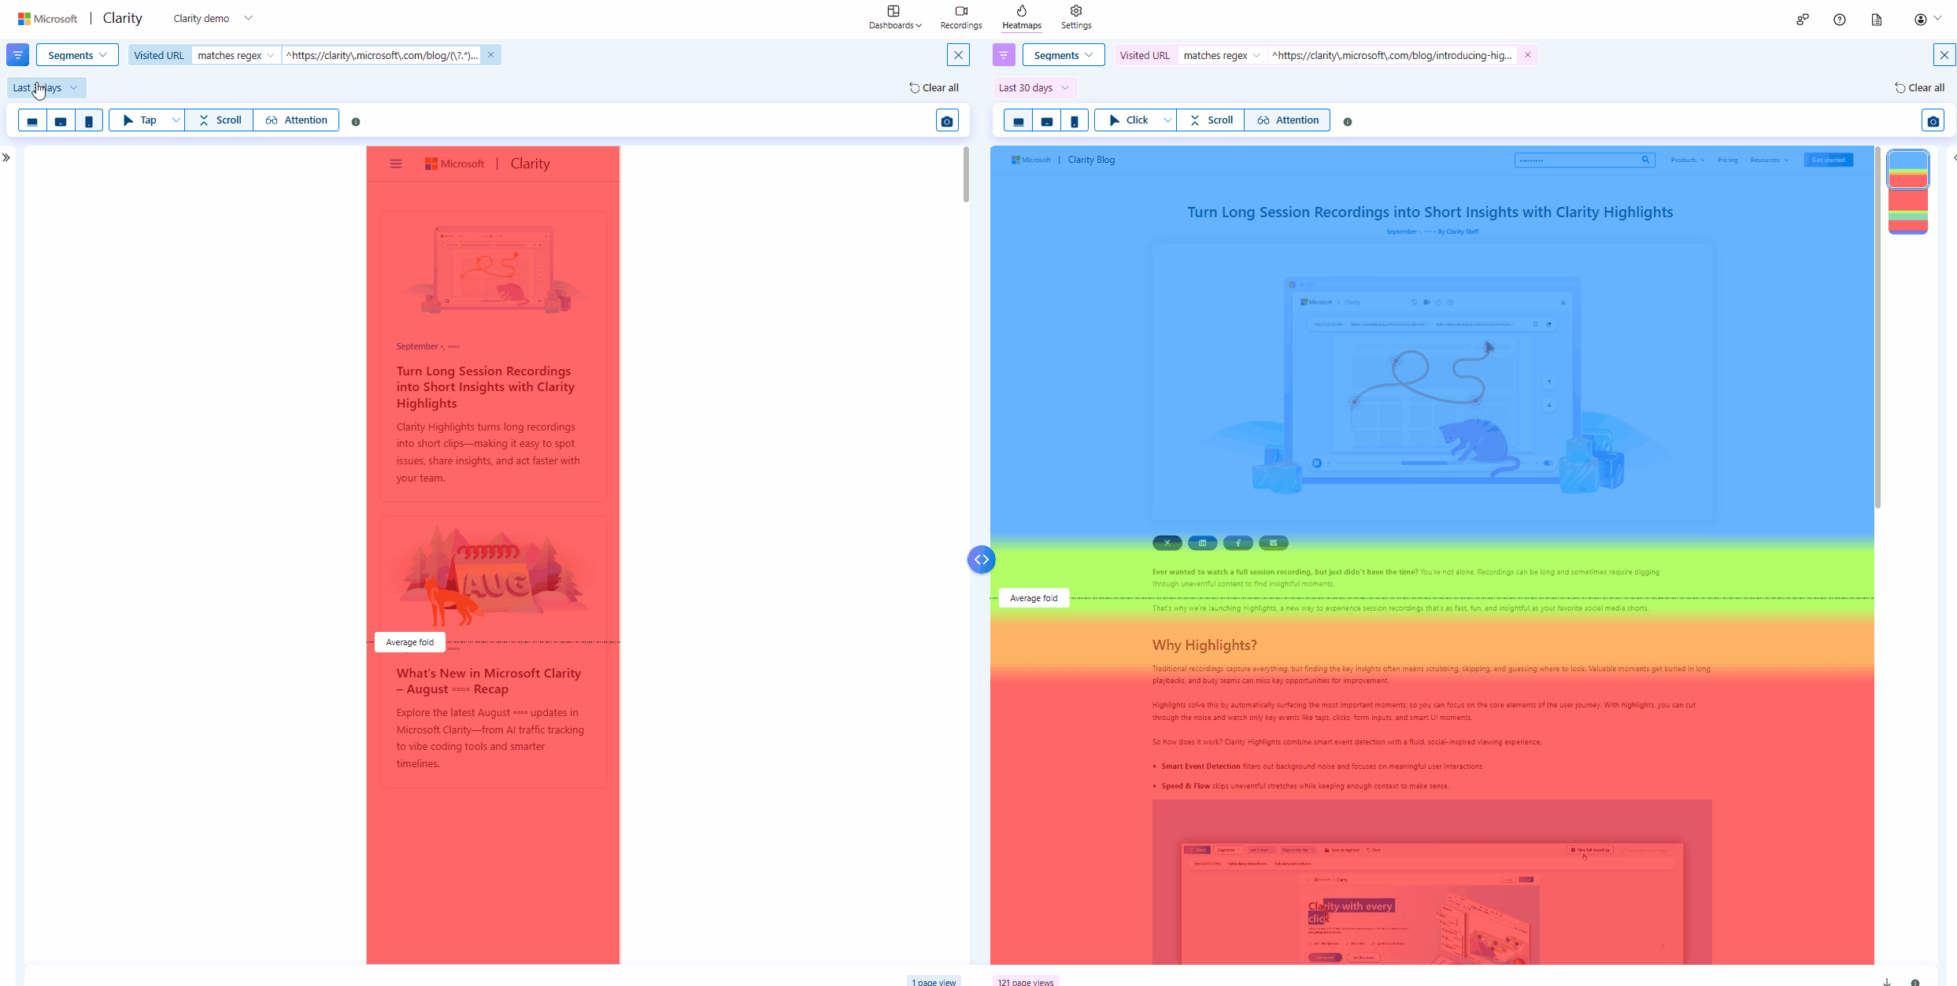Screen dimensions: 1957x986
Task: Click the 'Clarity Blog' link in preview
Action: tap(1091, 160)
